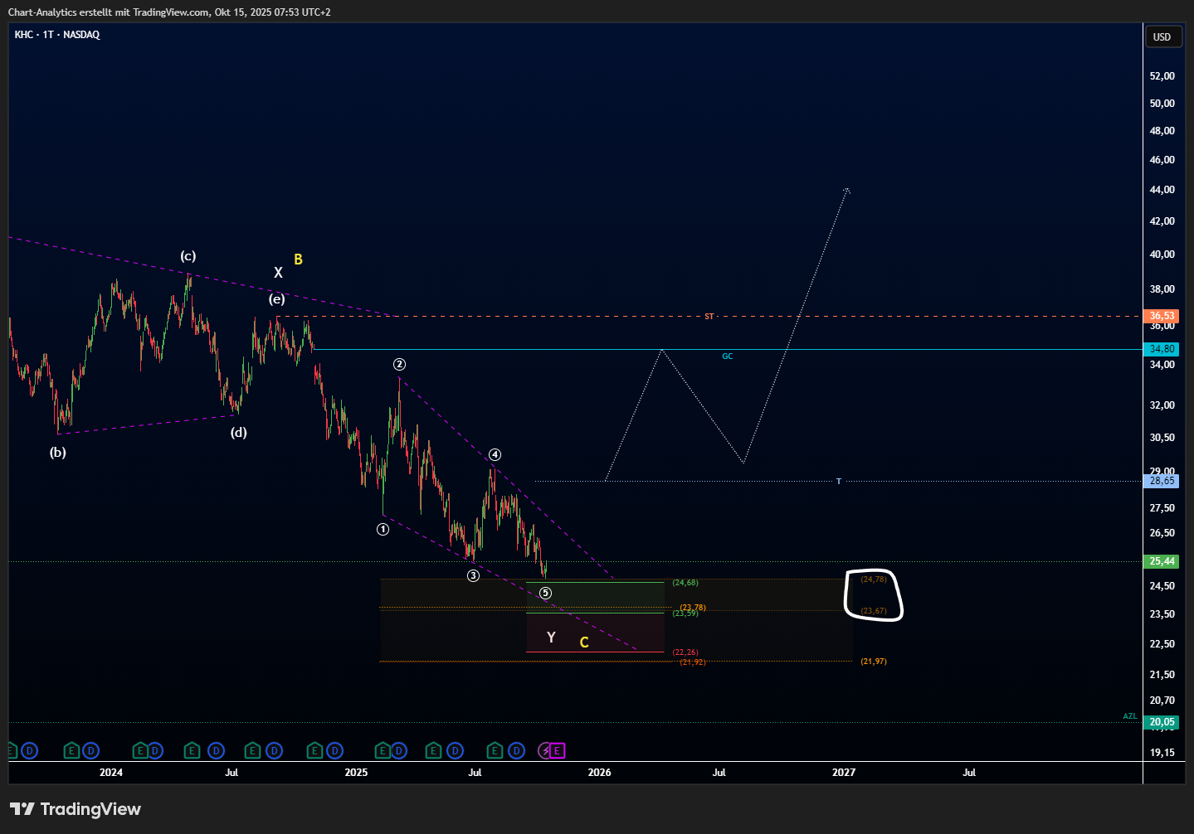Select the orange 36,53 price label

pos(1162,316)
